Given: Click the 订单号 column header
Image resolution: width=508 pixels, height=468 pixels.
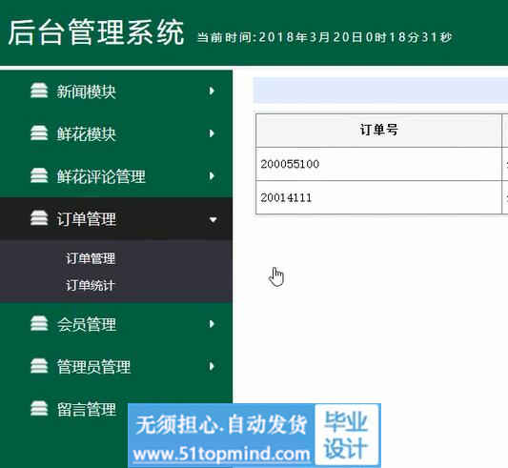Looking at the screenshot, I should (x=378, y=131).
